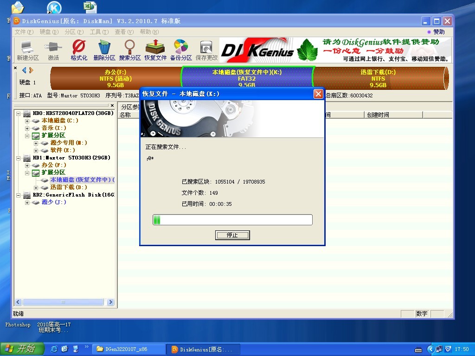
Task: Go to next disk with right arrow
Action: 31,70
